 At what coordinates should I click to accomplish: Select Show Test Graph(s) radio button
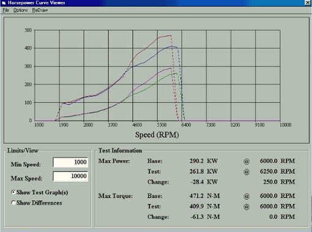(x=40, y=192)
